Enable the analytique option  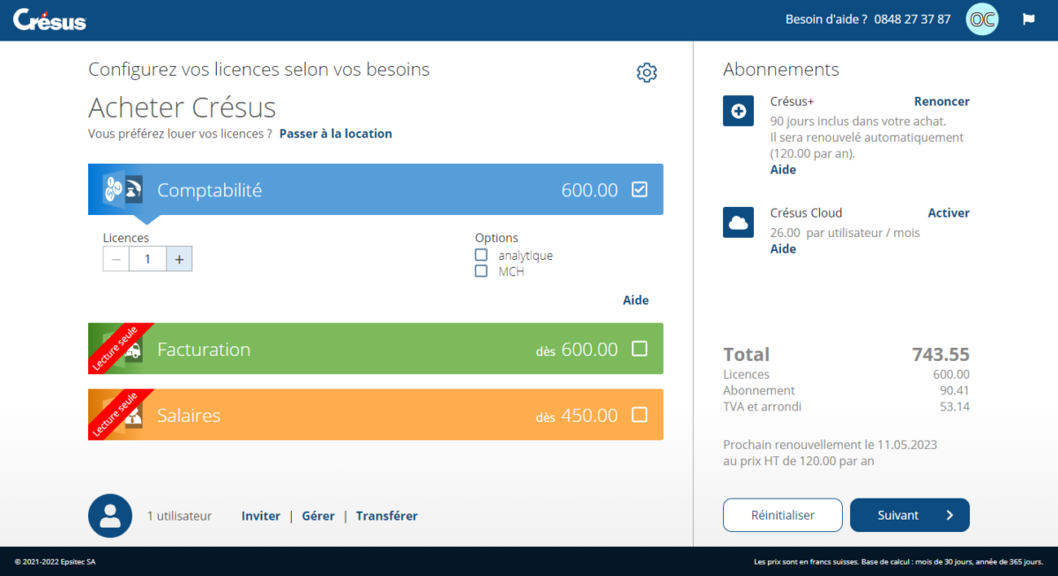coord(481,255)
